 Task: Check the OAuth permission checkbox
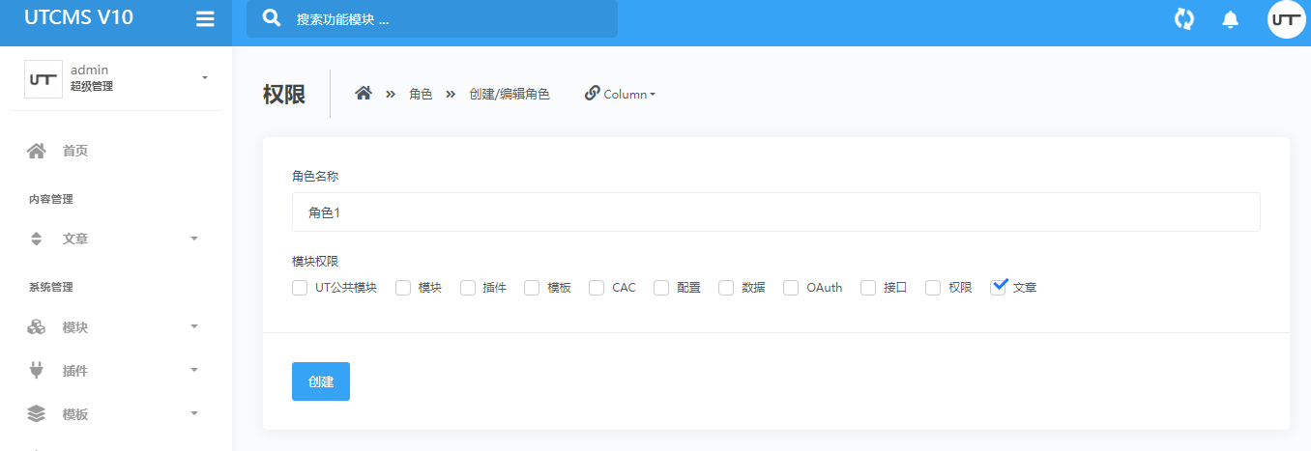pyautogui.click(x=791, y=288)
